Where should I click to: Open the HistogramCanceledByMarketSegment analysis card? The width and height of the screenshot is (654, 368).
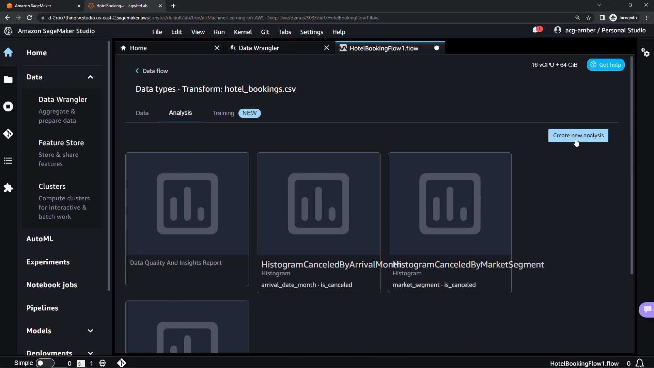click(x=449, y=222)
